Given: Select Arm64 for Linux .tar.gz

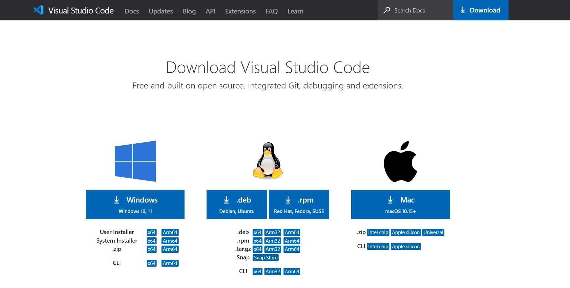Looking at the screenshot, I should (292, 249).
